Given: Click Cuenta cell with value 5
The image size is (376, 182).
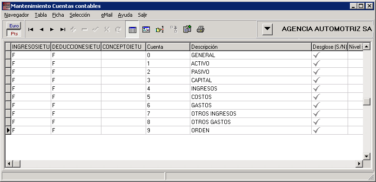Looking at the screenshot, I should tap(168, 97).
